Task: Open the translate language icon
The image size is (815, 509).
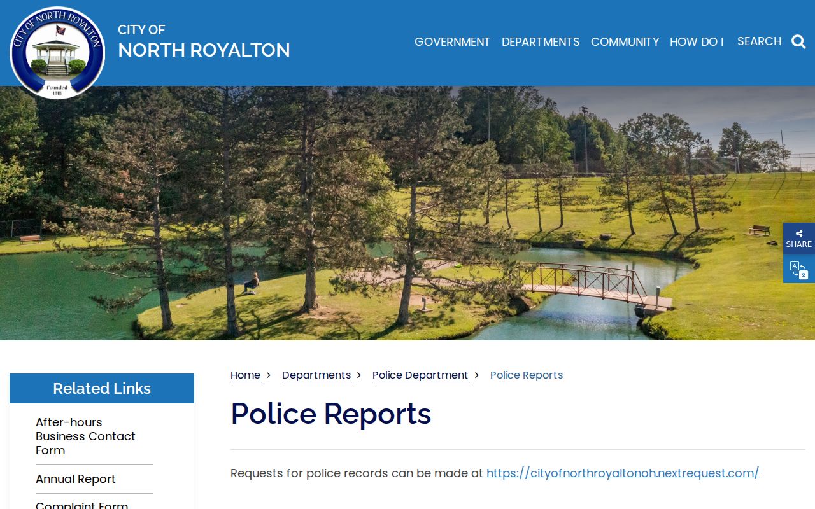Action: pyautogui.click(x=799, y=269)
